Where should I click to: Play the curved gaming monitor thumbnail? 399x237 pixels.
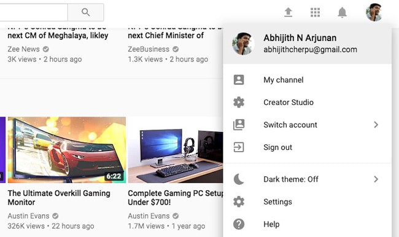click(x=67, y=150)
